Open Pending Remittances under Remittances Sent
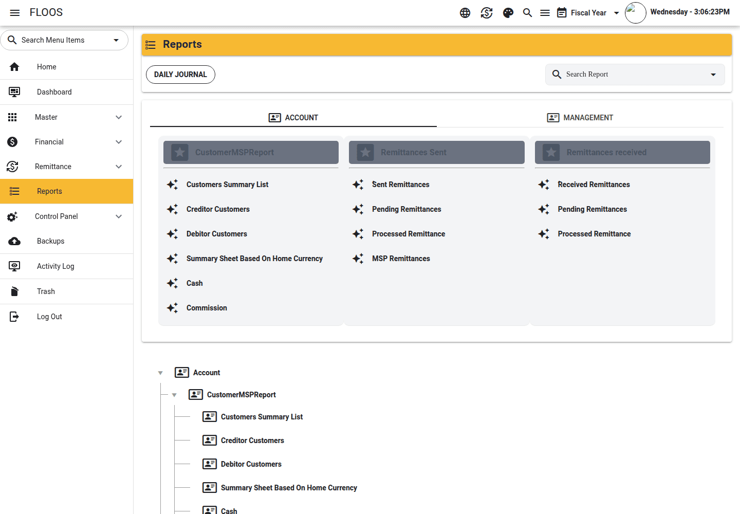The height and width of the screenshot is (514, 740). click(x=406, y=209)
